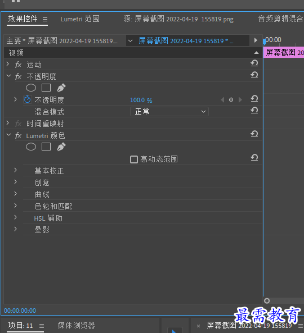
Task: Reset the 混合模式 parameter
Action: click(x=254, y=111)
